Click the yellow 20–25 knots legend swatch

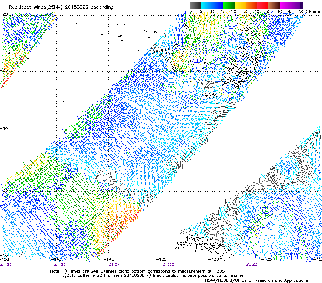coord(240,5)
